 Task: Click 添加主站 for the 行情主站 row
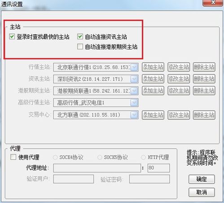(153, 67)
